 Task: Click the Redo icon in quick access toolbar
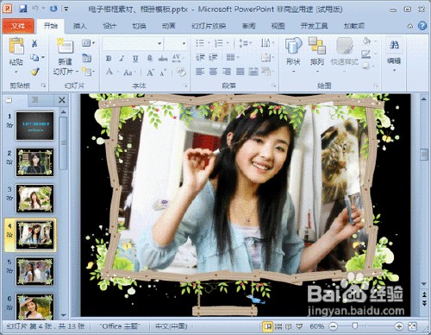[x=53, y=9]
